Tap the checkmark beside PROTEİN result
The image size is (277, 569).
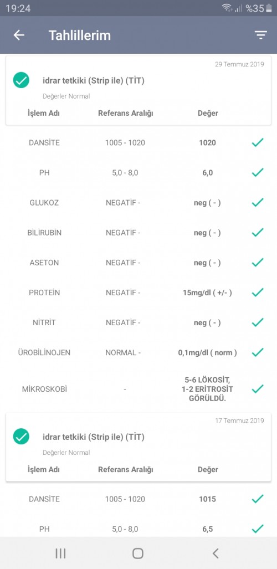point(258,293)
